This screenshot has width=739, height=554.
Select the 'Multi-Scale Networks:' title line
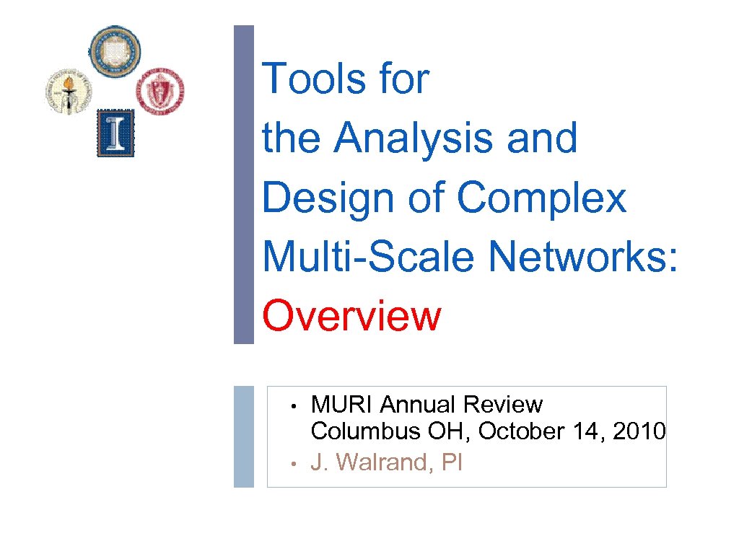point(471,257)
